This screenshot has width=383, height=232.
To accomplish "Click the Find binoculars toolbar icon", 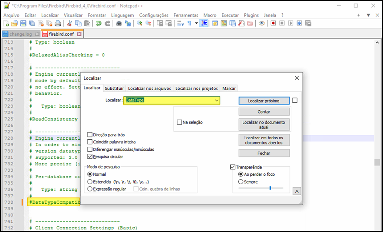I will pos(119,24).
